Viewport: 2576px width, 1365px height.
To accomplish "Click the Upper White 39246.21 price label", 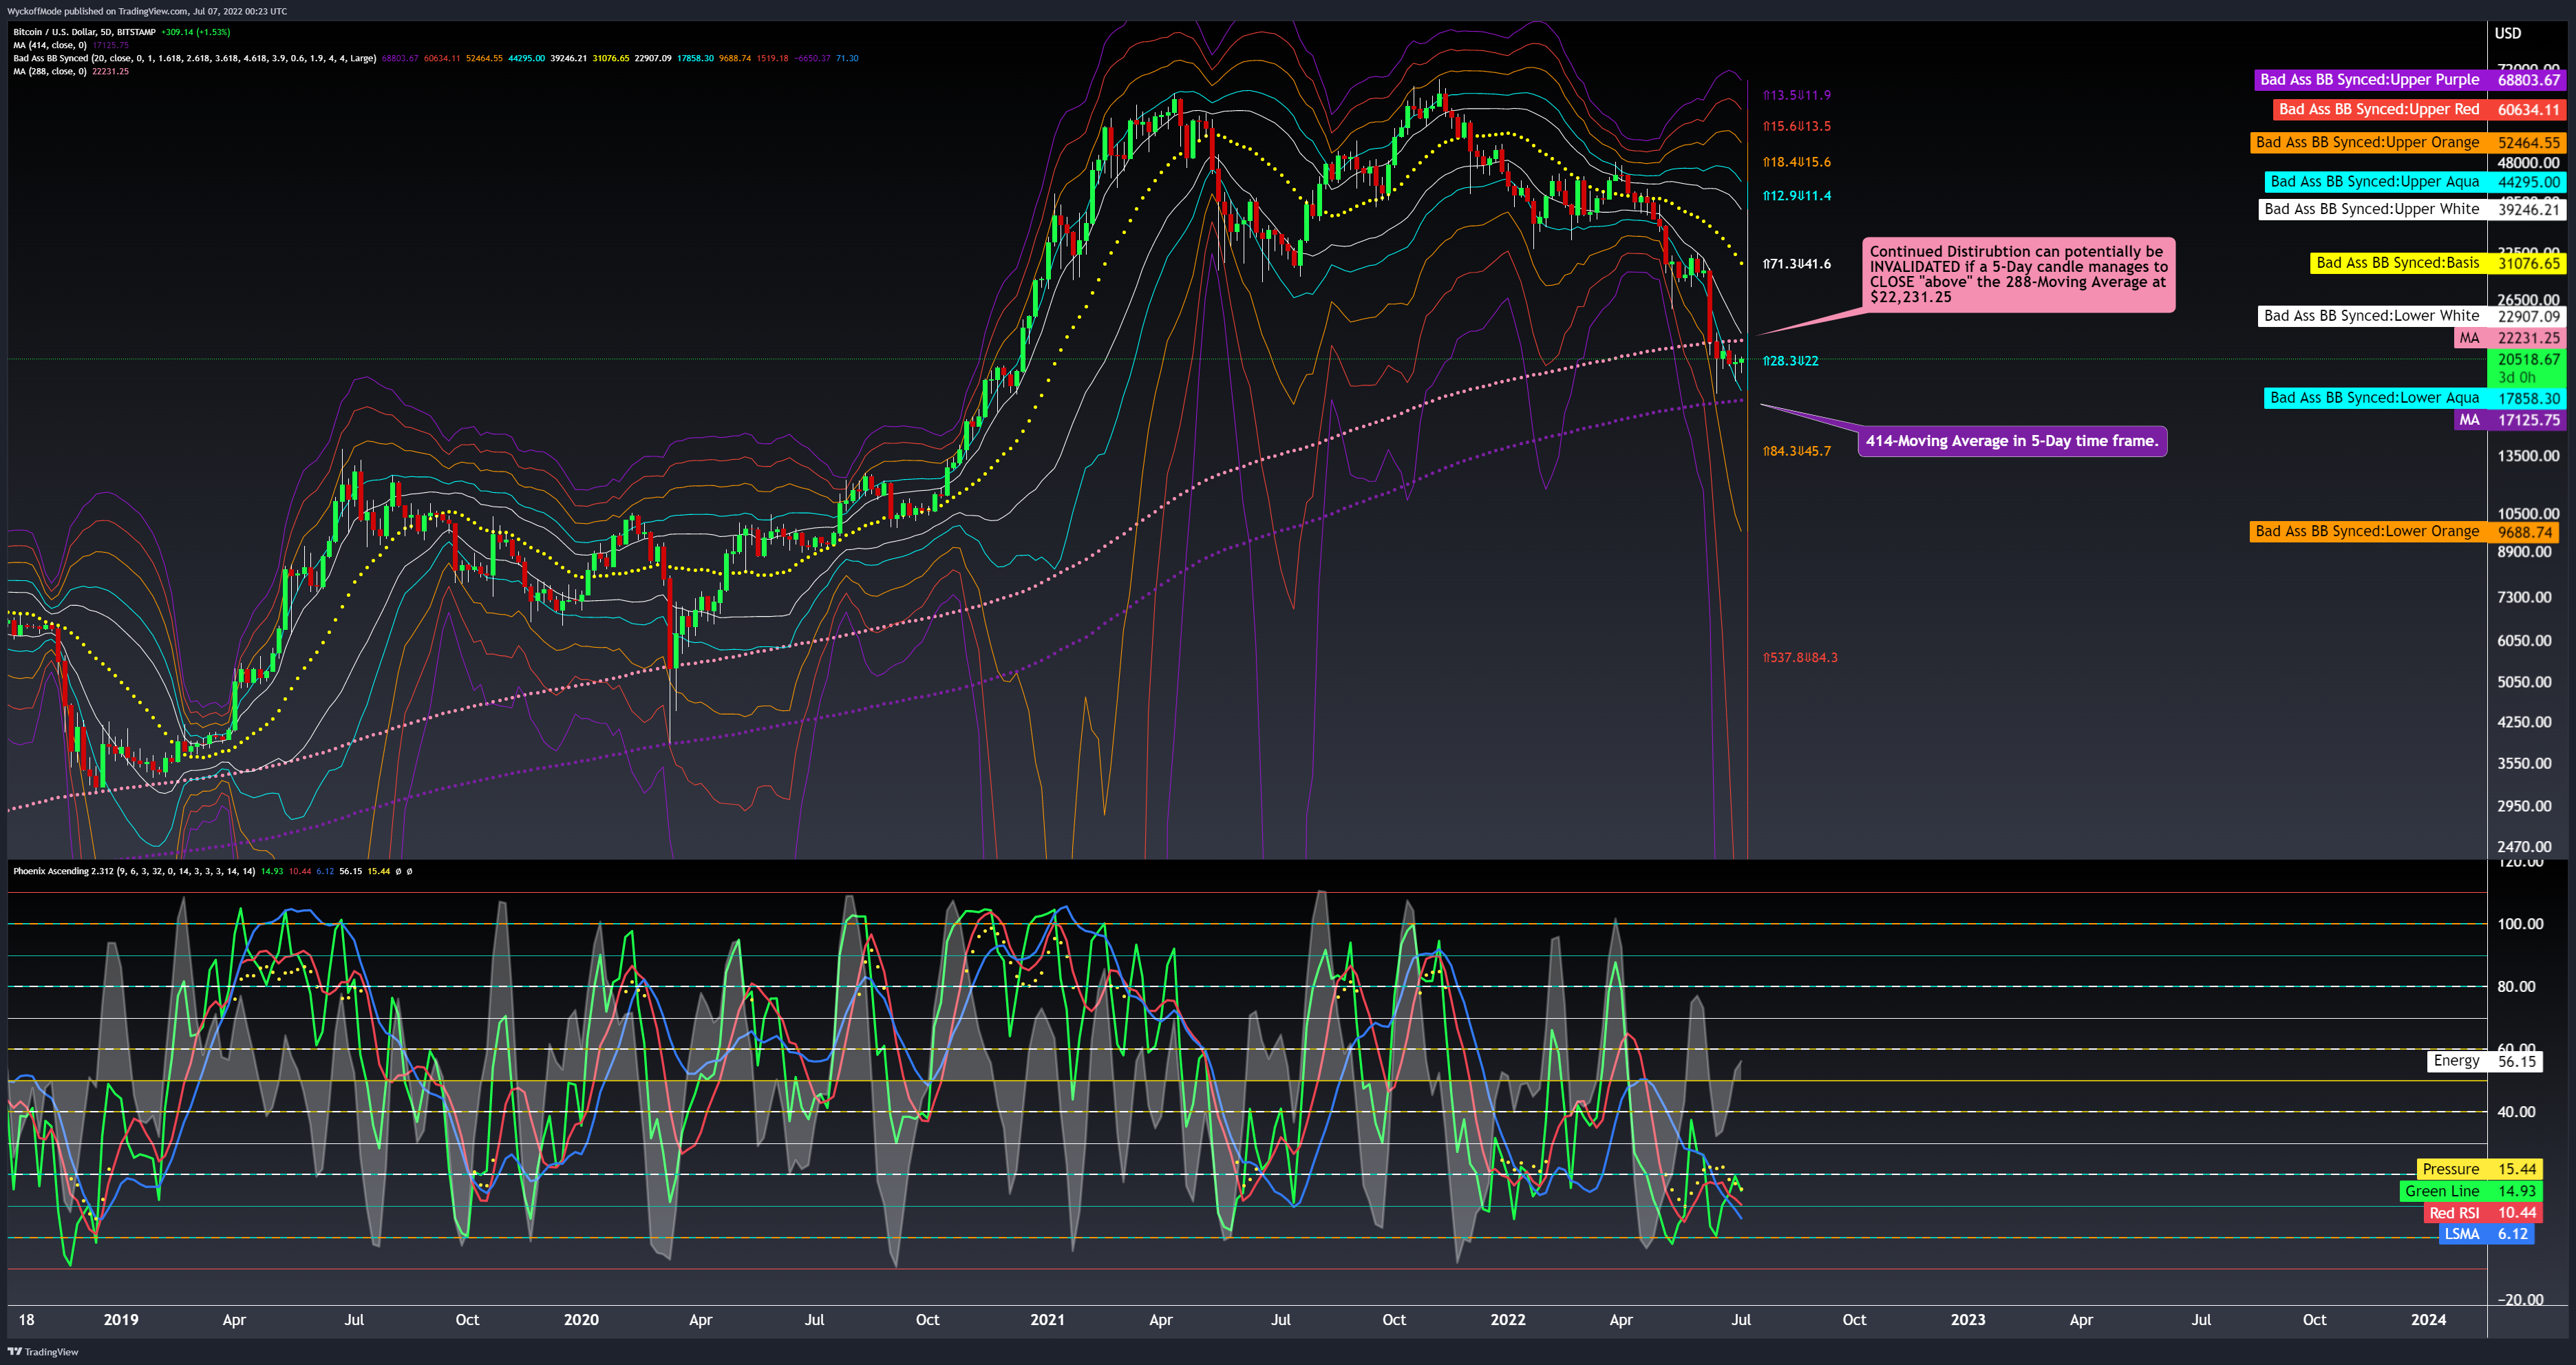I will [x=2412, y=209].
